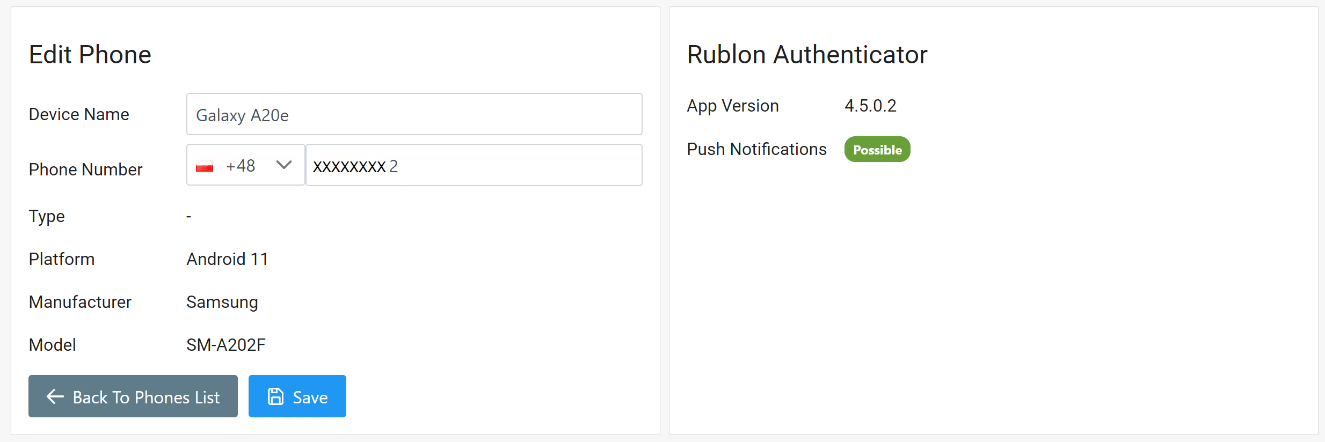Select the Edit Phone heading
1325x442 pixels.
coord(90,55)
